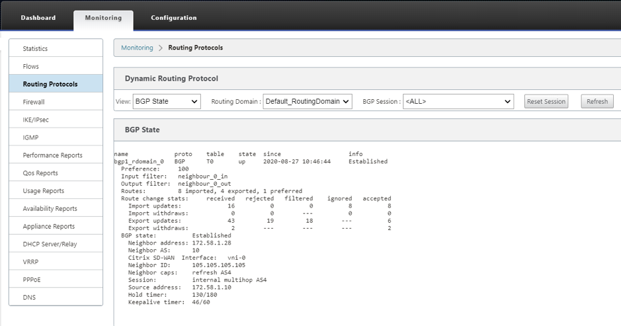
Task: Open the IGMP sidebar entry
Action: (x=56, y=138)
